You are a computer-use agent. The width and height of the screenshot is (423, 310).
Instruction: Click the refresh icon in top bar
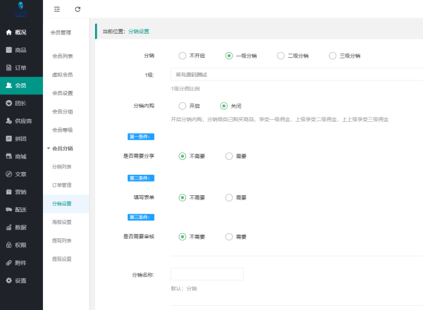(x=78, y=9)
